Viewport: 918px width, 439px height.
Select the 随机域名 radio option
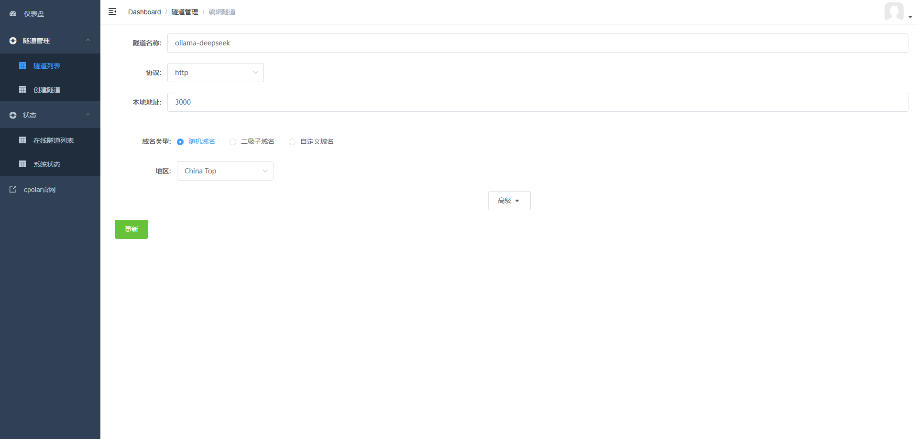(180, 142)
